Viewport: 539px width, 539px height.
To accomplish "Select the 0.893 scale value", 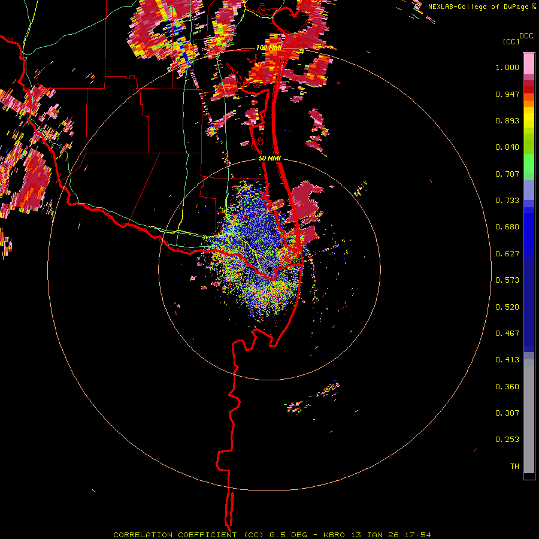I will coord(507,120).
